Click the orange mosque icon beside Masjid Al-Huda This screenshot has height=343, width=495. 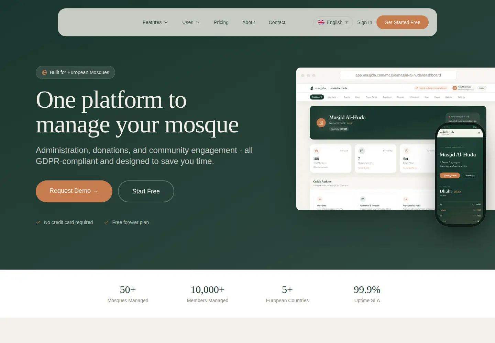coord(321,122)
